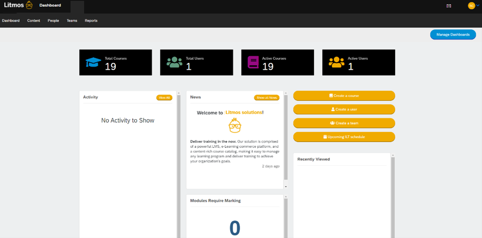Image resolution: width=482 pixels, height=238 pixels.
Task: Click the Total Courses graduation cap icon
Action: tap(93, 62)
